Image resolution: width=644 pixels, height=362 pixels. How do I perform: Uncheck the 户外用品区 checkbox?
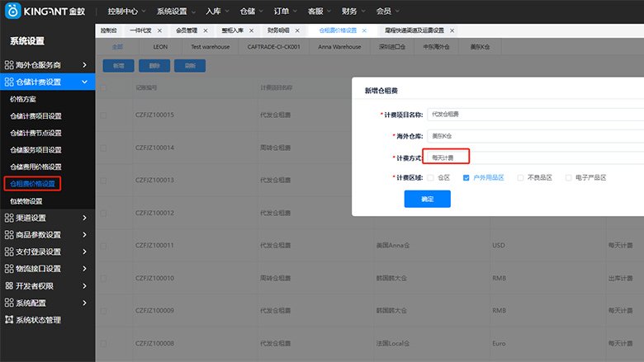(x=466, y=177)
